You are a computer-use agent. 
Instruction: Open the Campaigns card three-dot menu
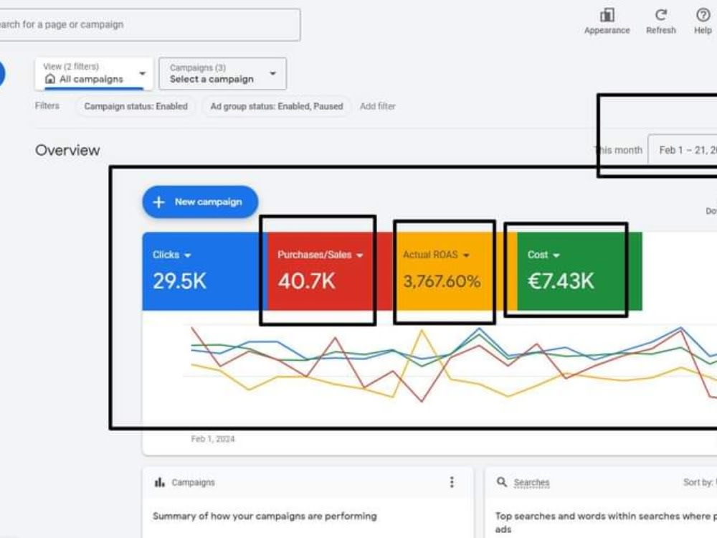(452, 482)
